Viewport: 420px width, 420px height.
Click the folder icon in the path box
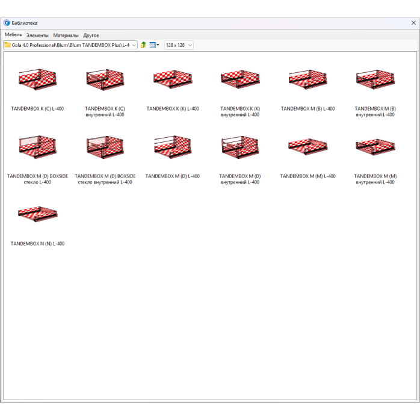tap(7, 45)
